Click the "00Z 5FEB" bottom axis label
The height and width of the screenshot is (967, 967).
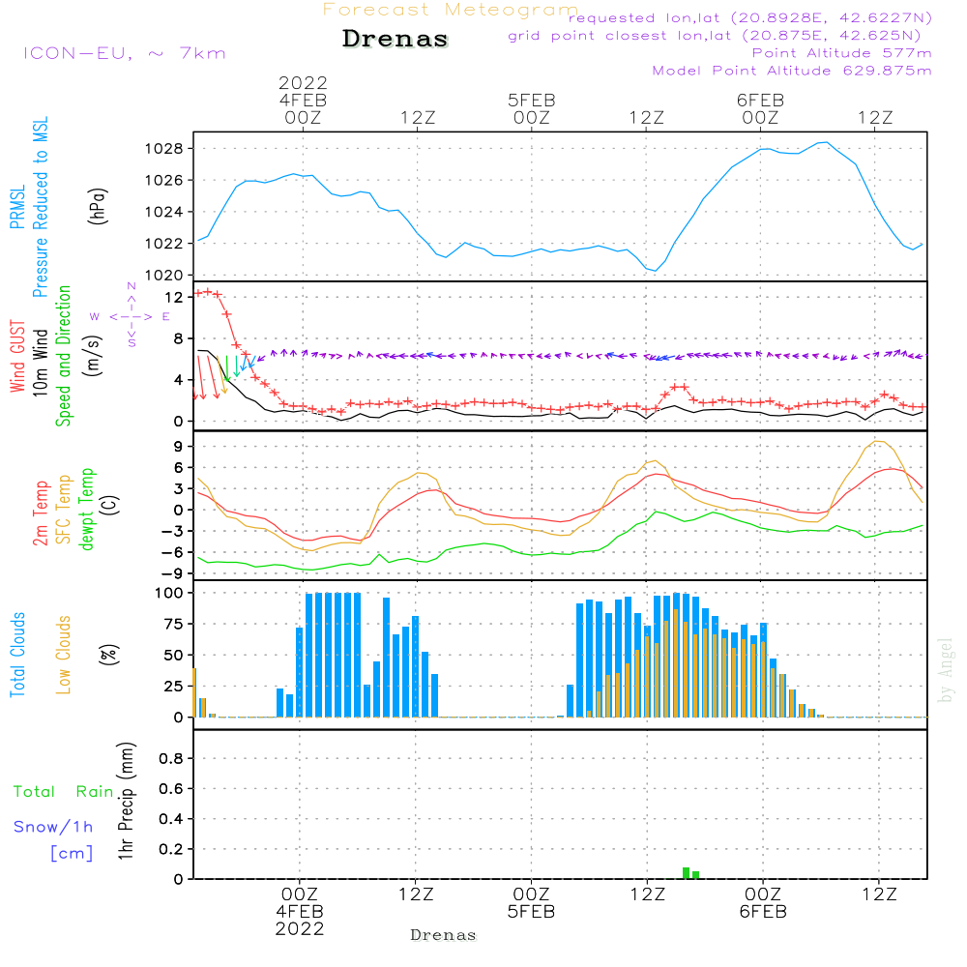pyautogui.click(x=532, y=903)
